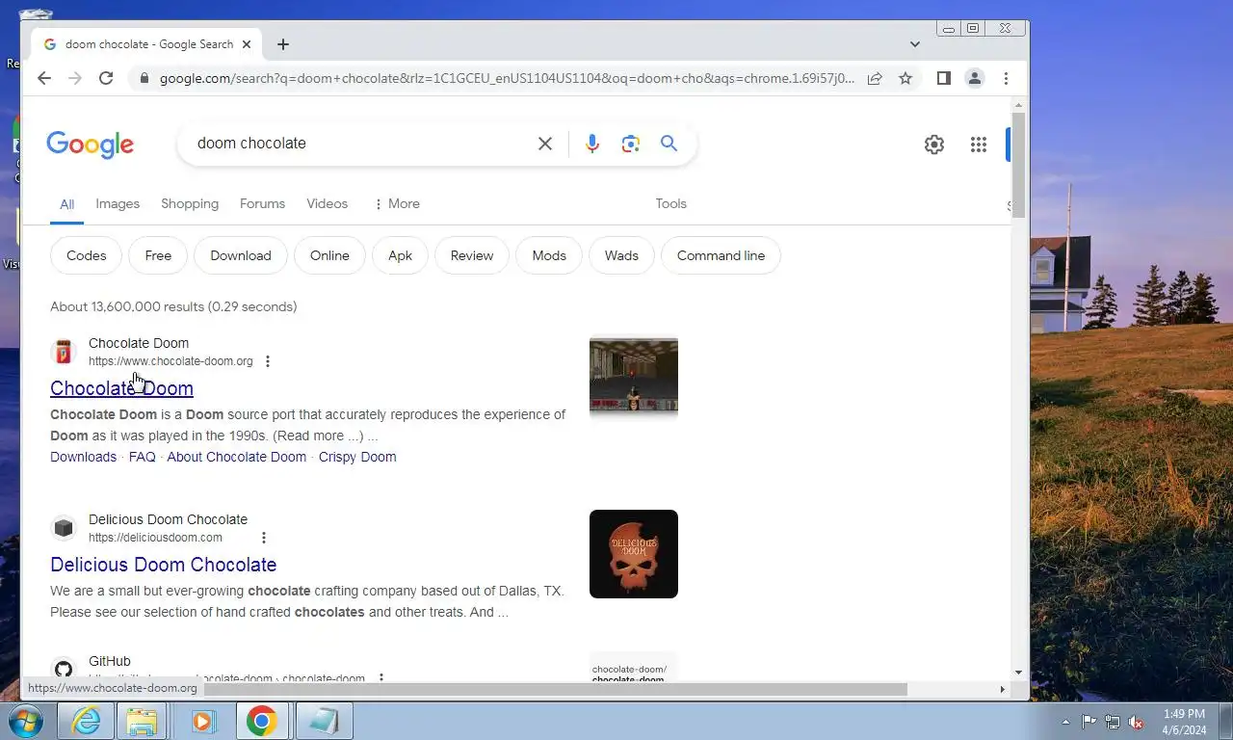Apply the Codes filter chip

pos(86,255)
